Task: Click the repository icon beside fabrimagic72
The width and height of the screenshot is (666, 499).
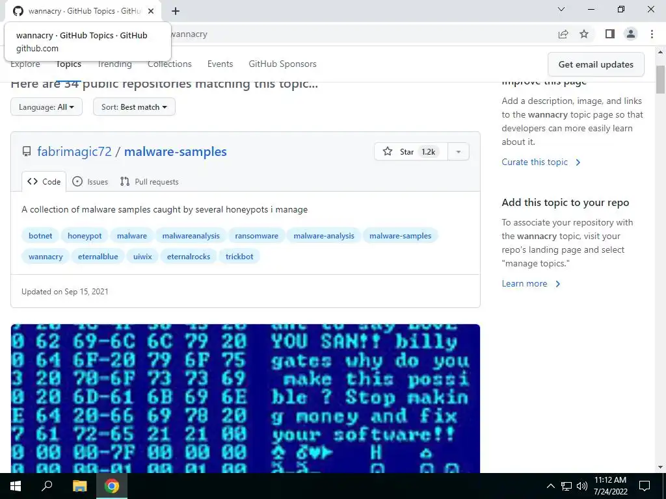Action: coord(27,151)
